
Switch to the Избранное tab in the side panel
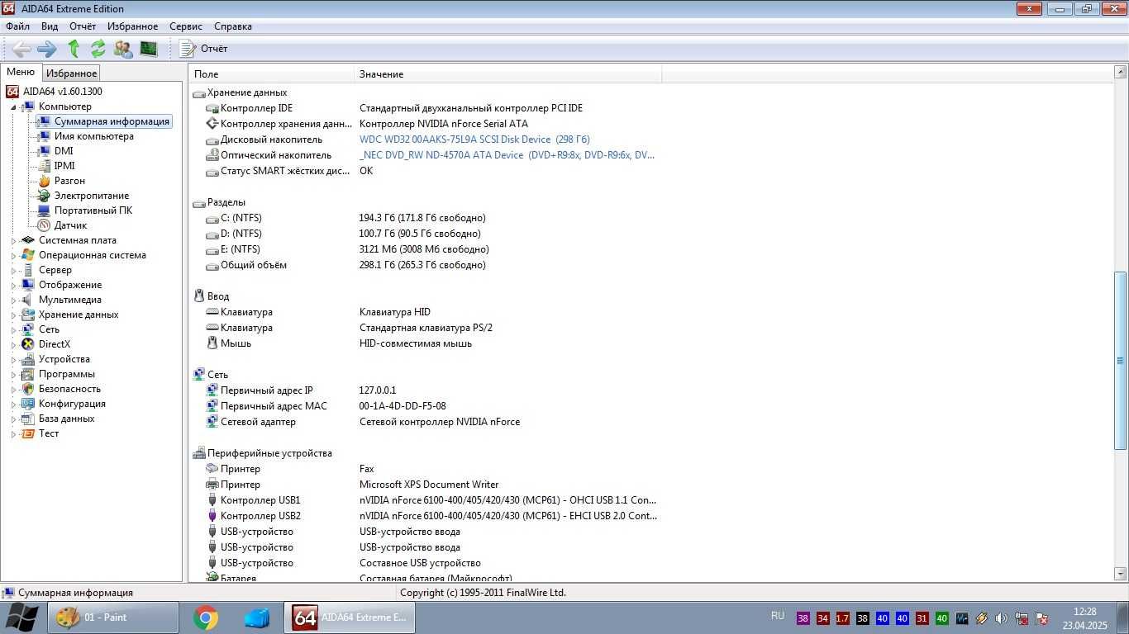tap(71, 73)
